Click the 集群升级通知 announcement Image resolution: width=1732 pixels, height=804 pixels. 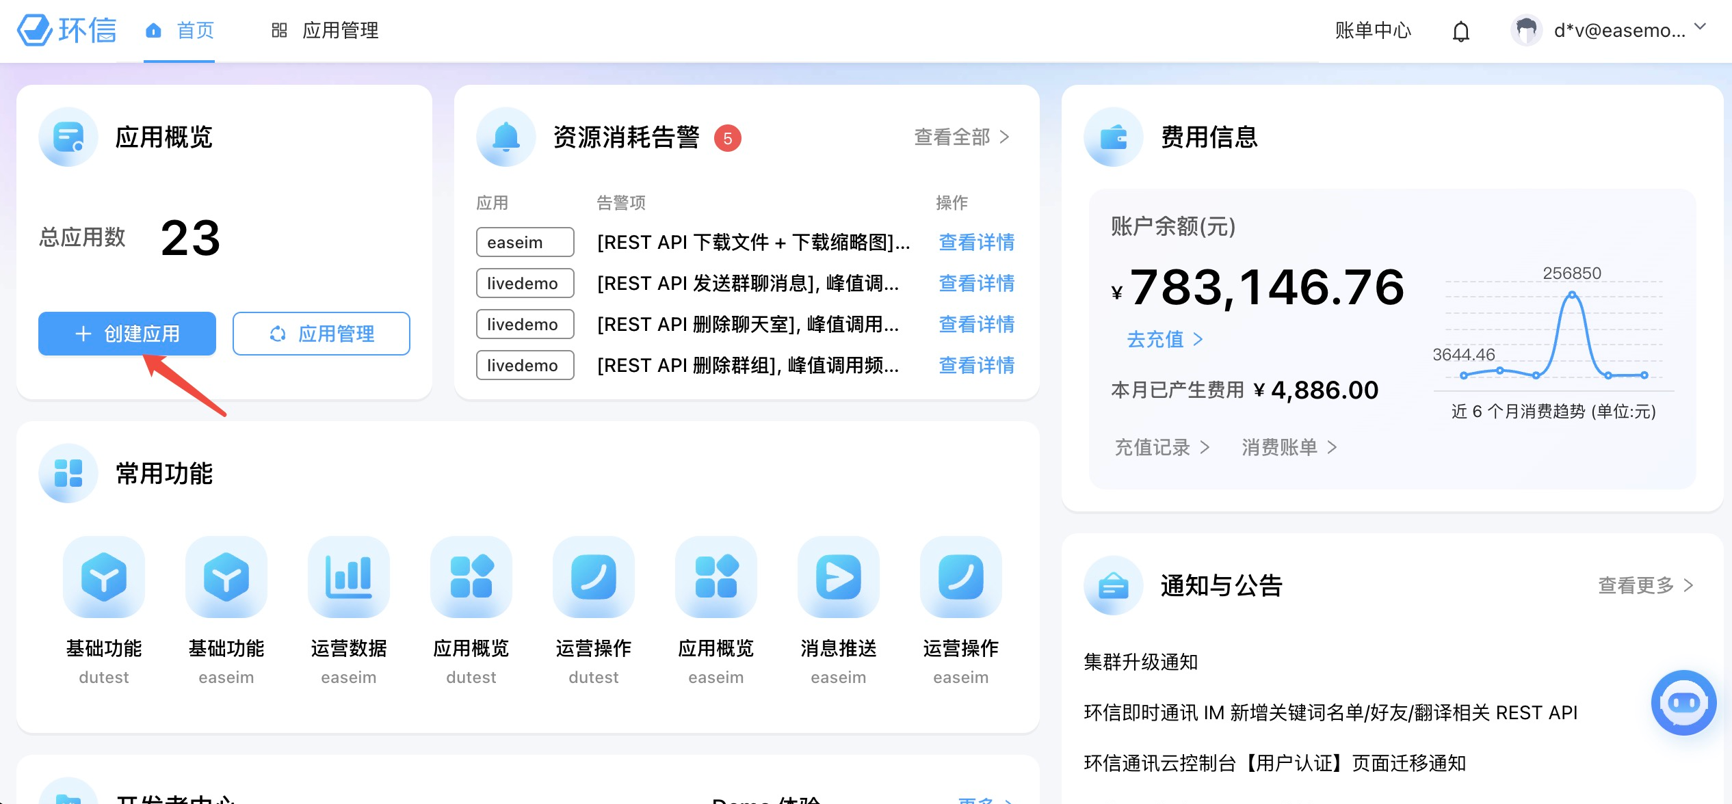coord(1140,662)
